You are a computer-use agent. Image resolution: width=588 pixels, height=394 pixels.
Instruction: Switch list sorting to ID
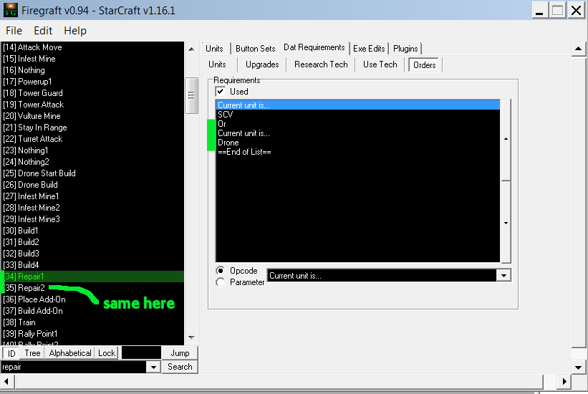pos(11,353)
